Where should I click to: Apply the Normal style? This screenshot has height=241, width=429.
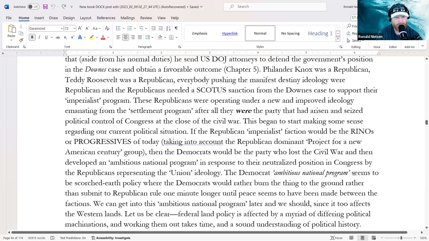pos(260,33)
